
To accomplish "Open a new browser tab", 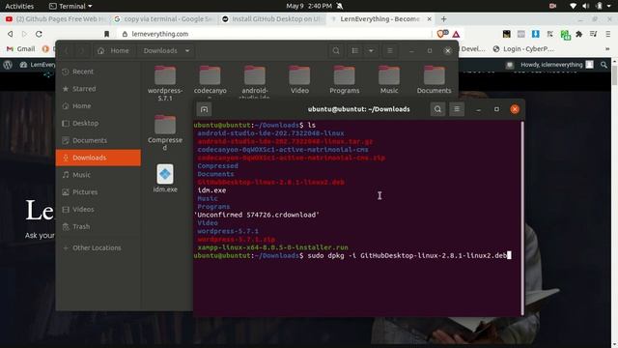I will point(444,19).
